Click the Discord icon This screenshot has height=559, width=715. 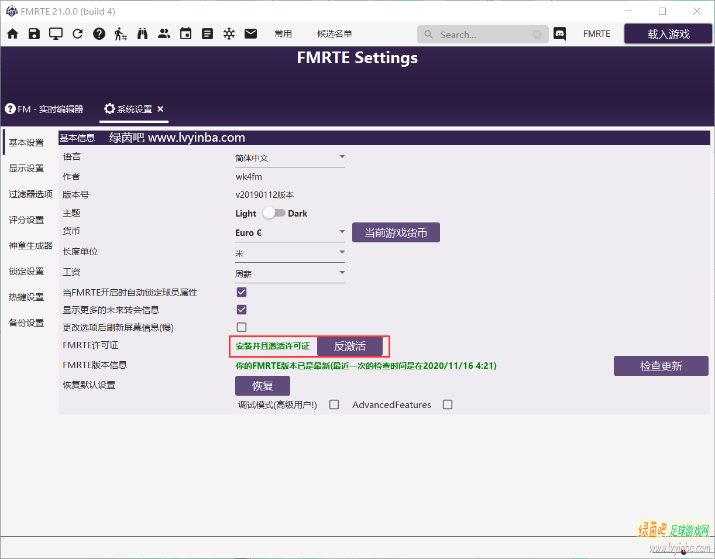tap(560, 34)
